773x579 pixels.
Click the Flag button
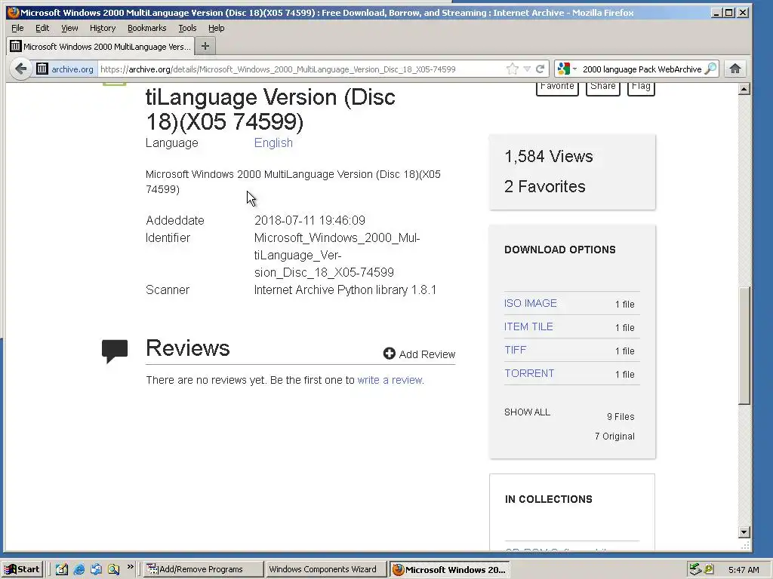(x=641, y=87)
